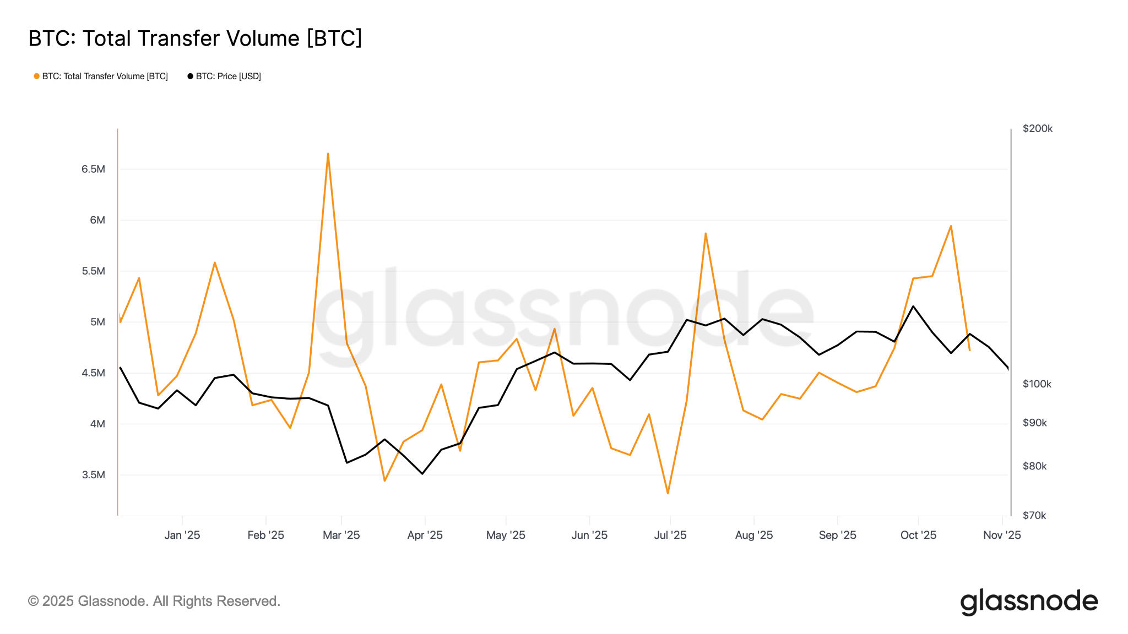Click the orange transfer volume peak above 6.5M
This screenshot has height=634, width=1128.
pyautogui.click(x=328, y=154)
